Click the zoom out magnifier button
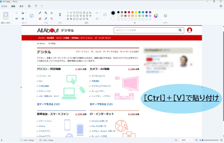The image size is (224, 143). [197, 140]
